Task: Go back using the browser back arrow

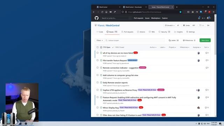Action: (94, 12)
